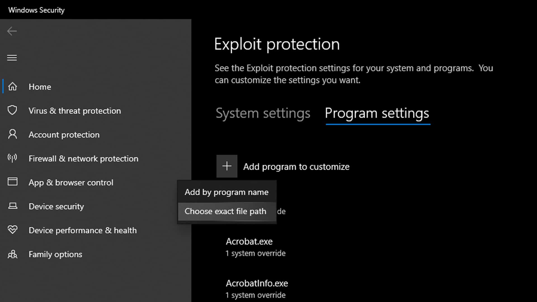Select Choose exact file path option

[225, 211]
